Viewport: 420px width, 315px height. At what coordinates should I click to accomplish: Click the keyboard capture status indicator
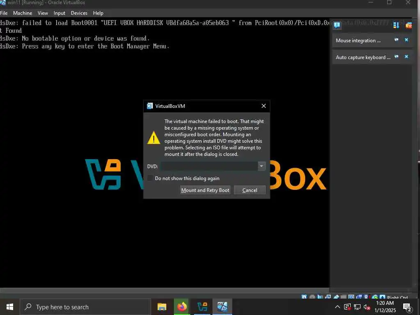(383, 297)
